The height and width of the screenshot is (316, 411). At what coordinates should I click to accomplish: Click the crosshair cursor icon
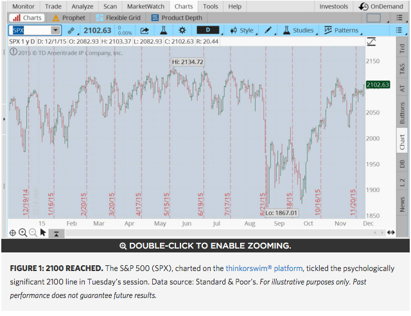point(13,233)
